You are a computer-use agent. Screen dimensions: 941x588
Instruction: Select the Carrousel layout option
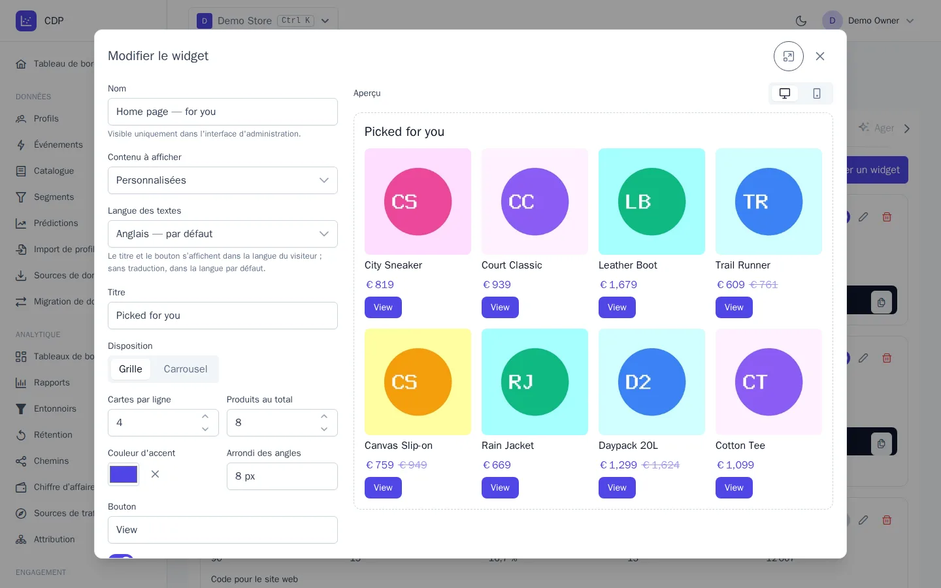point(186,369)
